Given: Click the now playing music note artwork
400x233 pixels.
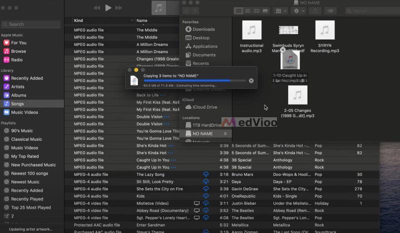Looking at the screenshot, I should pos(158,8).
